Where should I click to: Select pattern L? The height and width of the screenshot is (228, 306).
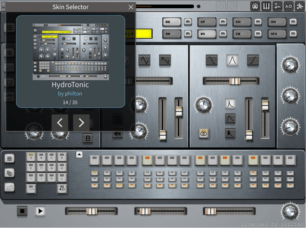[x=62, y=177]
